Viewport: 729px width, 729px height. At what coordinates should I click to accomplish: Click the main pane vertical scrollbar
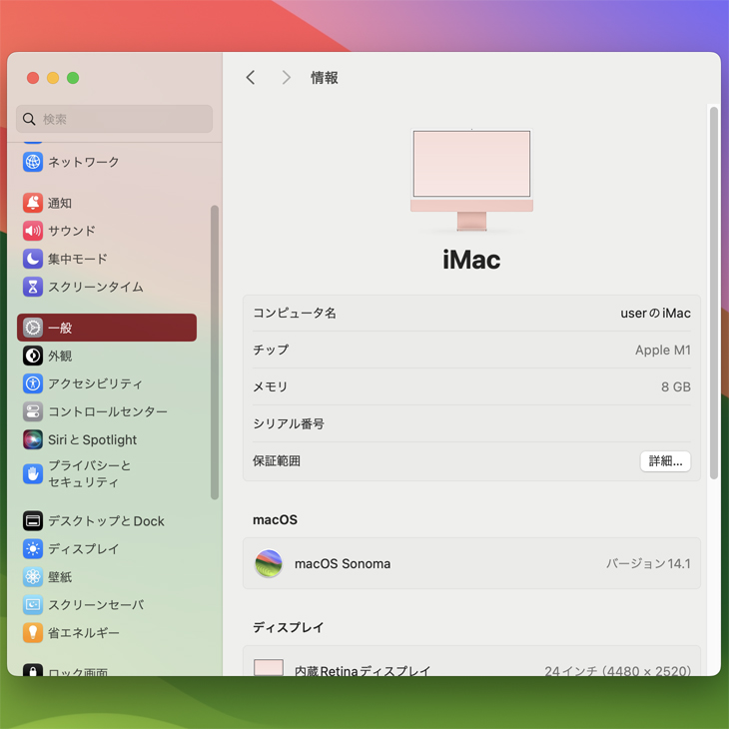coord(714,293)
